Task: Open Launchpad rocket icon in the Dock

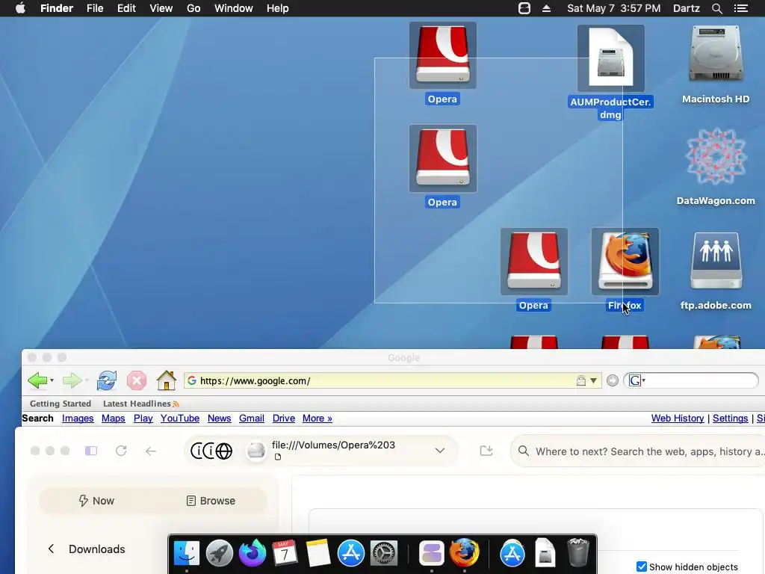Action: (219, 554)
